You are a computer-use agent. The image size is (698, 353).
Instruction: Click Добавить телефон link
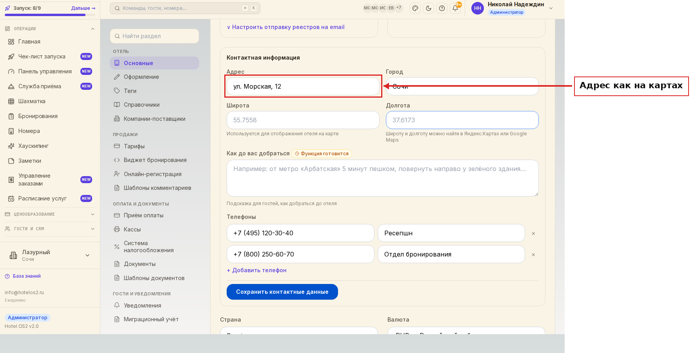pyautogui.click(x=256, y=270)
